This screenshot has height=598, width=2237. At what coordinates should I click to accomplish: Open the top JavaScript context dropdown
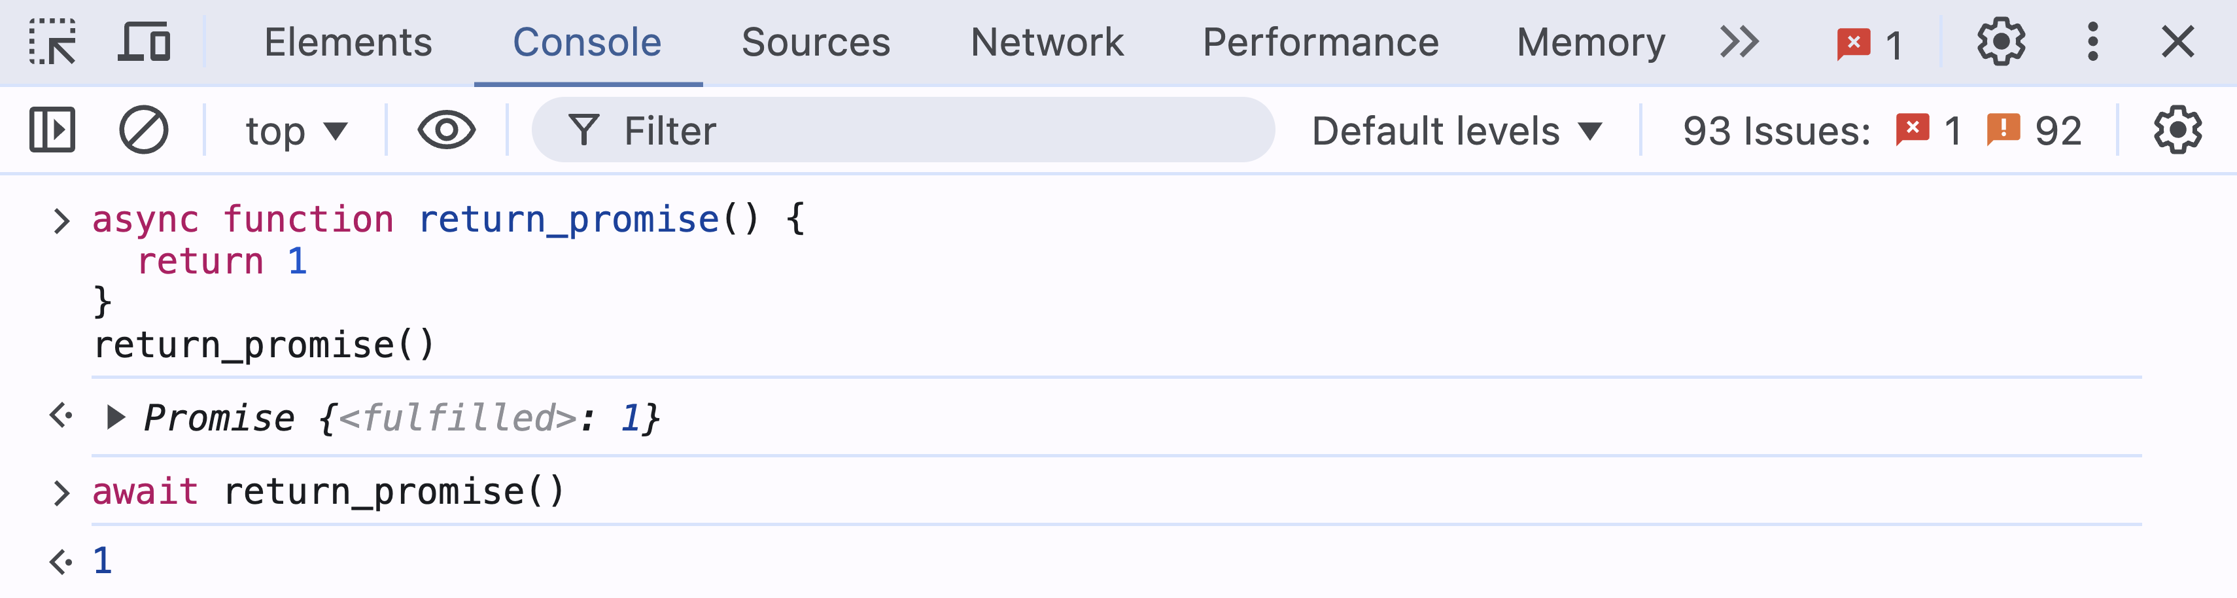click(x=295, y=132)
